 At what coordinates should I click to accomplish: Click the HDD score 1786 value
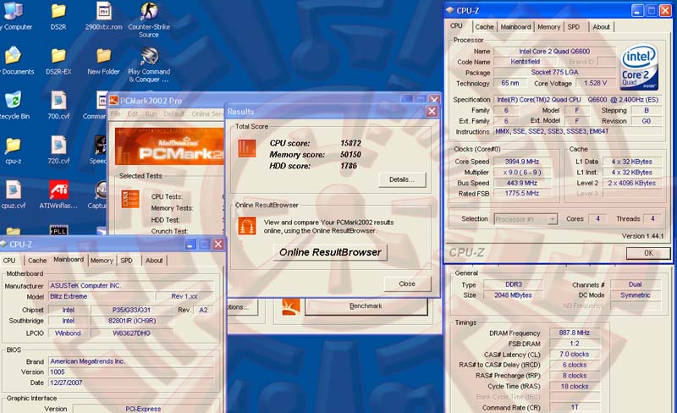pos(349,166)
